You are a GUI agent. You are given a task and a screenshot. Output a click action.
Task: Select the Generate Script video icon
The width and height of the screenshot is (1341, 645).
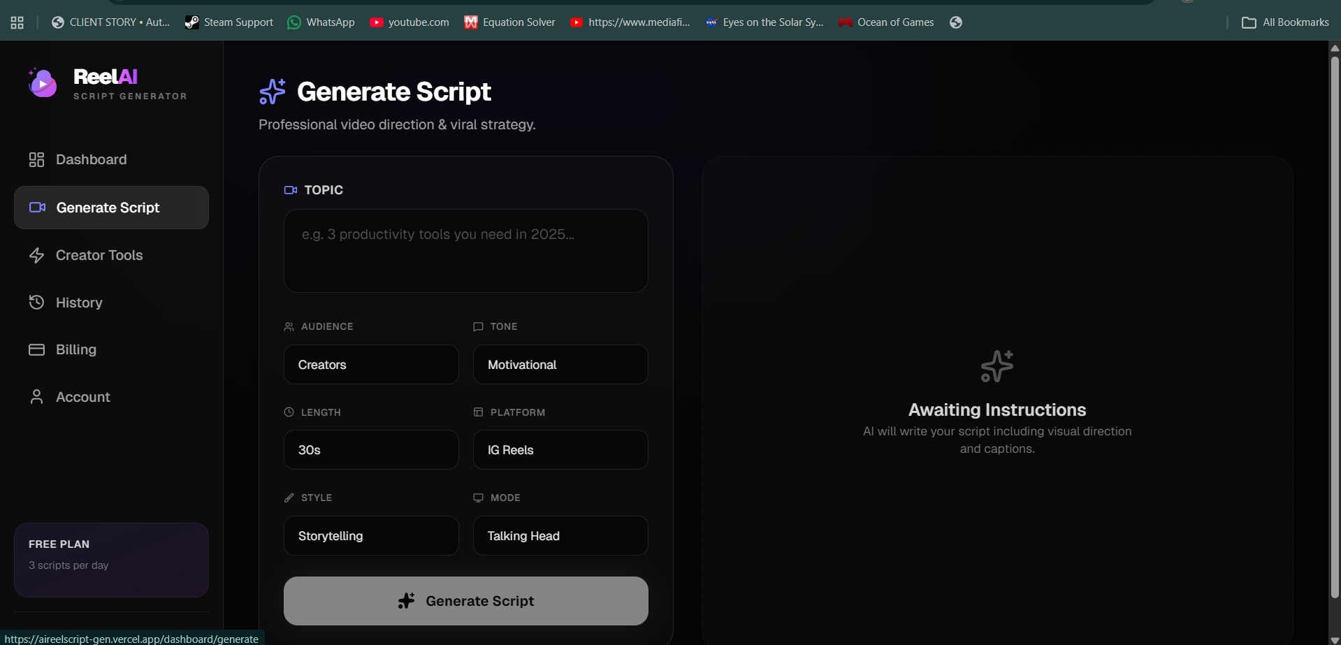(x=37, y=207)
